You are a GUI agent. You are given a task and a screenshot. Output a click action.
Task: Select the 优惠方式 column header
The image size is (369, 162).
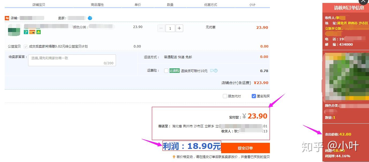point(210,5)
